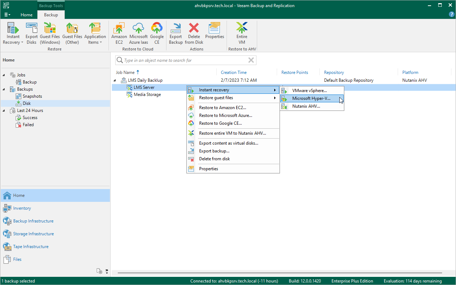
Task: Click the Export Disks ribbon icon
Action: (x=32, y=33)
